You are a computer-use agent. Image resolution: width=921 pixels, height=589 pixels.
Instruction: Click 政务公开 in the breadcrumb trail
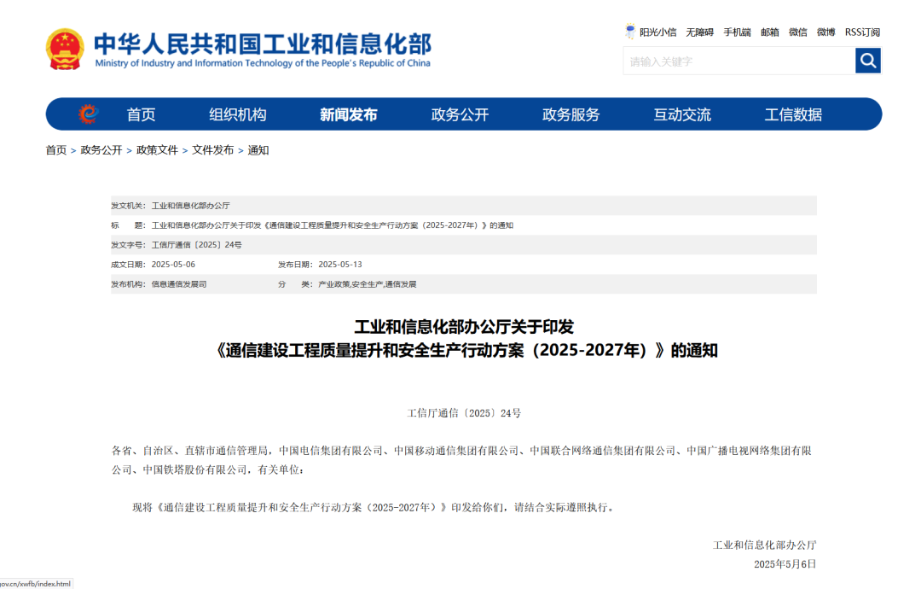pos(101,150)
